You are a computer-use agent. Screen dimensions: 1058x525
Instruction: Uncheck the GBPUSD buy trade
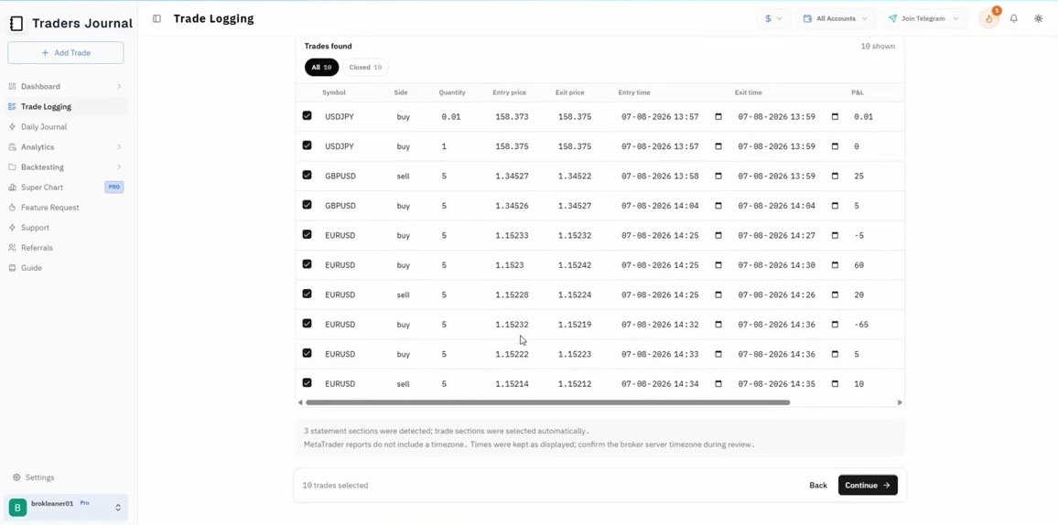pyautogui.click(x=307, y=205)
